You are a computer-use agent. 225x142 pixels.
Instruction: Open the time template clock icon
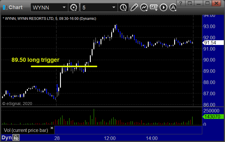(123, 7)
